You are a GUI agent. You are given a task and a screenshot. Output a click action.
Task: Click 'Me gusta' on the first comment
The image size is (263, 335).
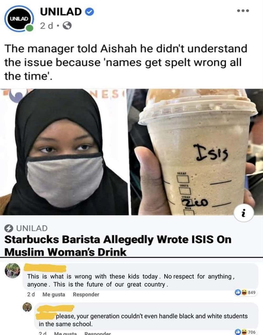click(x=54, y=294)
